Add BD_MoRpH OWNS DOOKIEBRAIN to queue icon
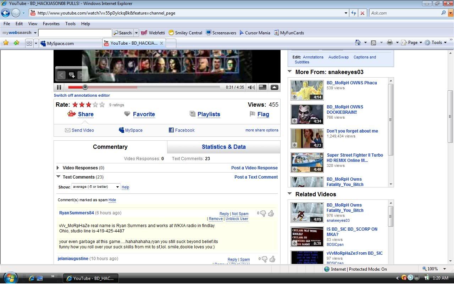Image resolution: width=454 pixels, height=293 pixels. pos(294,121)
